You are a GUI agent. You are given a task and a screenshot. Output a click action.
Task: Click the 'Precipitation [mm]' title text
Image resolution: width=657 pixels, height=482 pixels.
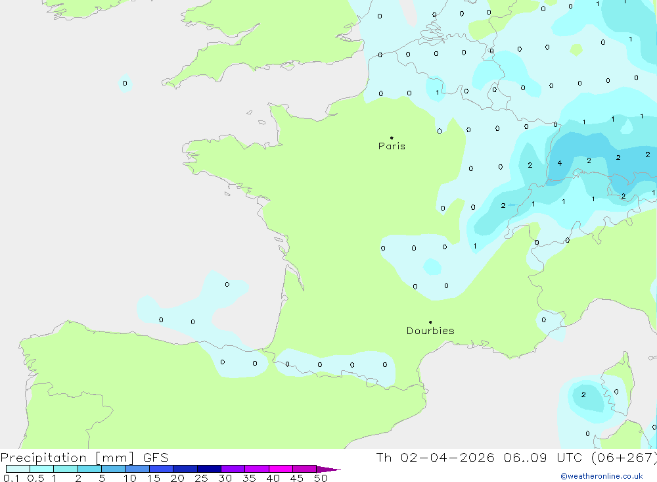[x=67, y=458]
